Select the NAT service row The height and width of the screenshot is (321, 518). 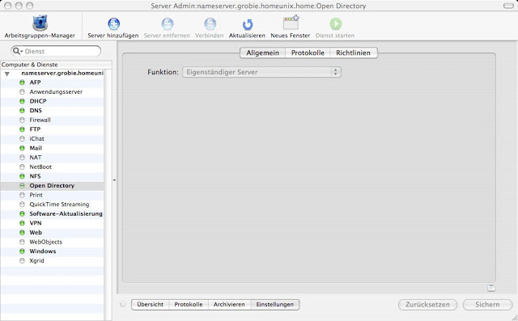52,158
